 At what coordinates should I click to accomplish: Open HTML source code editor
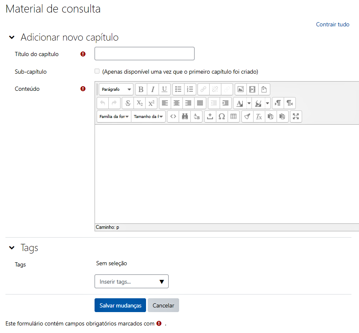click(173, 116)
